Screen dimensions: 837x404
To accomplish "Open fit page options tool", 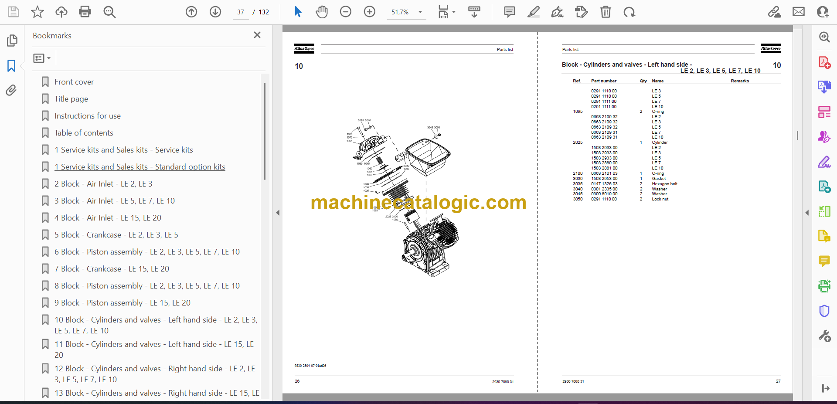I will coord(446,12).
